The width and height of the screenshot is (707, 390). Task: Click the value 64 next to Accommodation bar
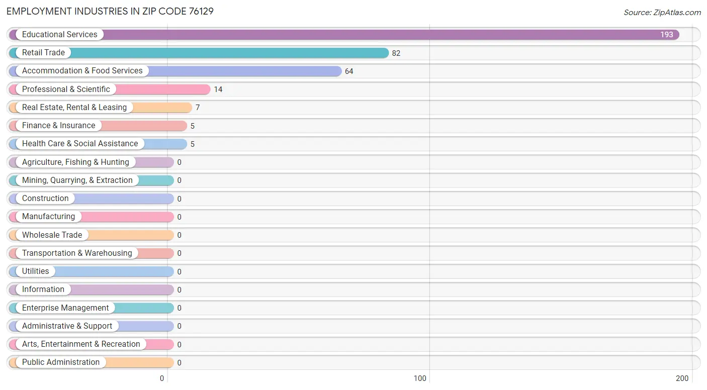click(349, 71)
